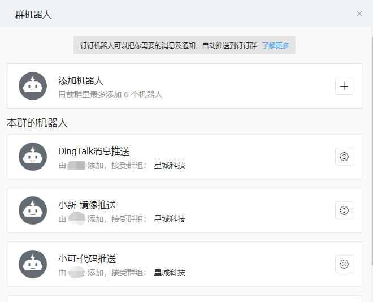Click 星城科技 group under 小可-代码推送
Screen dimensions: 373x302
click(x=170, y=273)
